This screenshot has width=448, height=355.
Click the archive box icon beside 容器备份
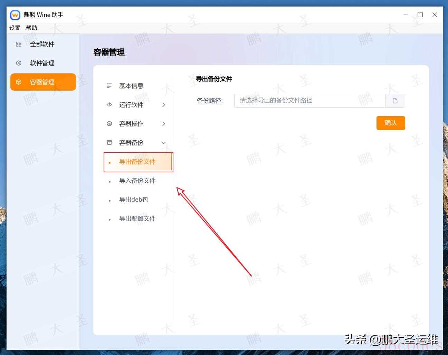pyautogui.click(x=109, y=143)
